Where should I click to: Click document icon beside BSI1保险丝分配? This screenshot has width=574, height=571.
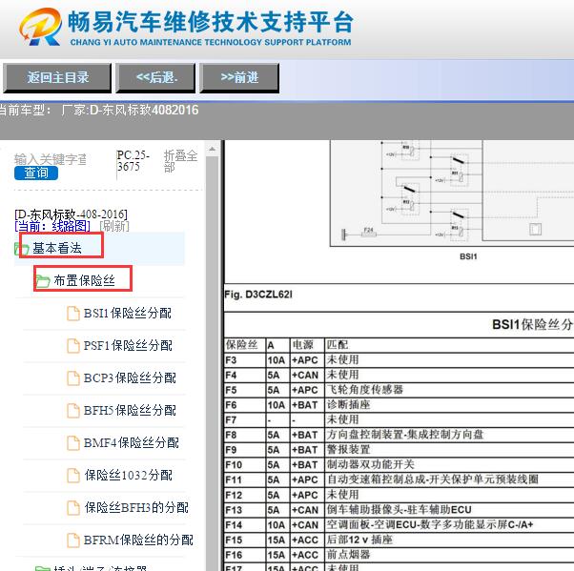click(73, 314)
